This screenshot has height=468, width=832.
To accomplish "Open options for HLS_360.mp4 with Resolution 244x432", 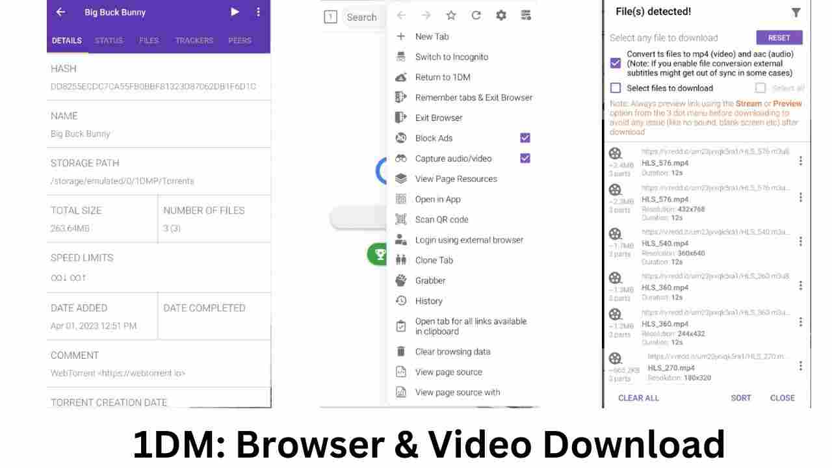I will [800, 322].
